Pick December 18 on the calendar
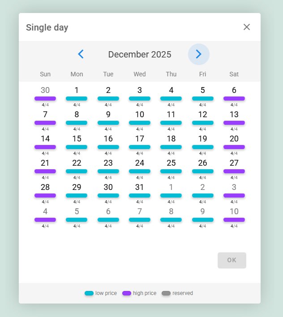Screen dimensions: 283x317 [171, 139]
